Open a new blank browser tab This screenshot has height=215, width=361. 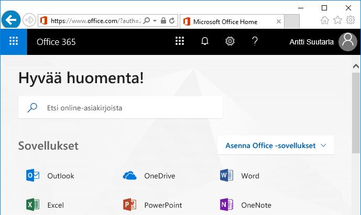(x=292, y=21)
